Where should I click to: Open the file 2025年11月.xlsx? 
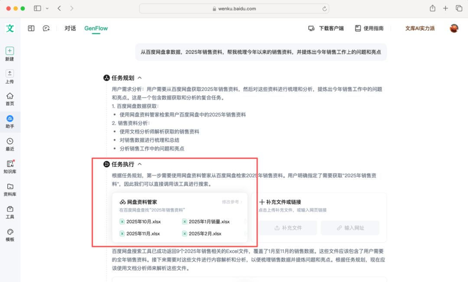click(x=140, y=234)
